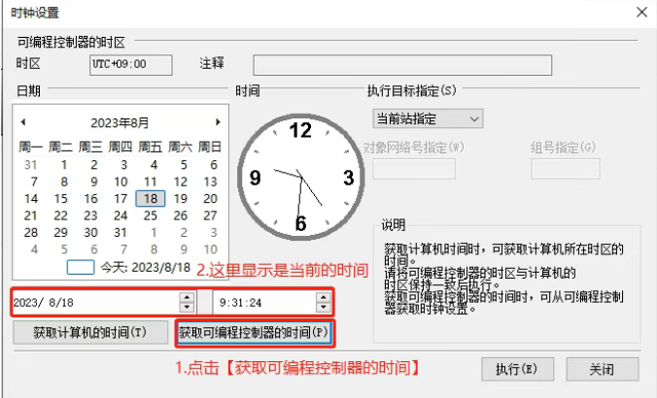Click 获取可编程控制器的时间(P) button
The height and width of the screenshot is (398, 657).
255,333
